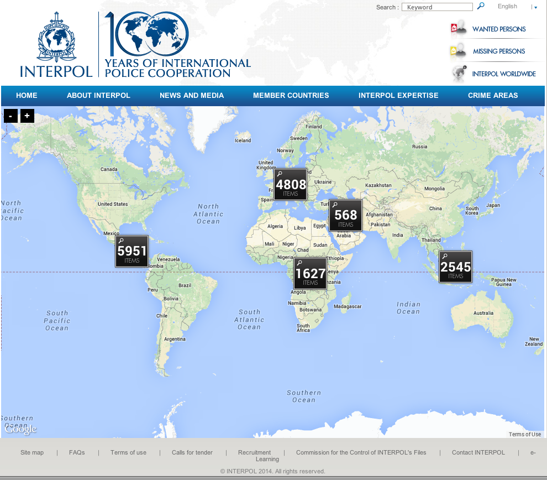
Task: Click the Canada label on the map
Action: click(x=109, y=169)
